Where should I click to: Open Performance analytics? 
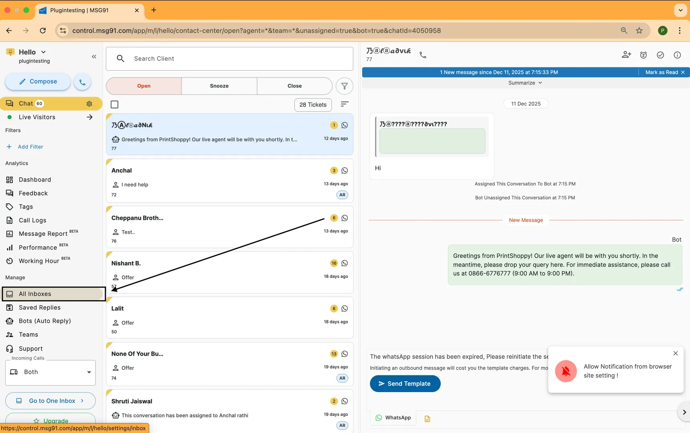click(x=38, y=247)
